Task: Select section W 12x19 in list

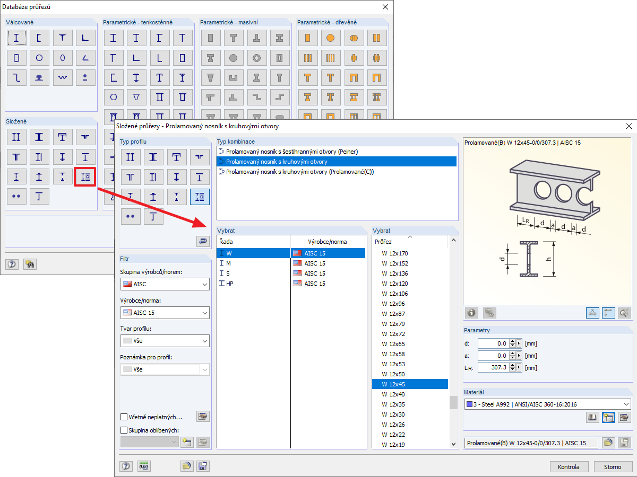Action: 410,445
